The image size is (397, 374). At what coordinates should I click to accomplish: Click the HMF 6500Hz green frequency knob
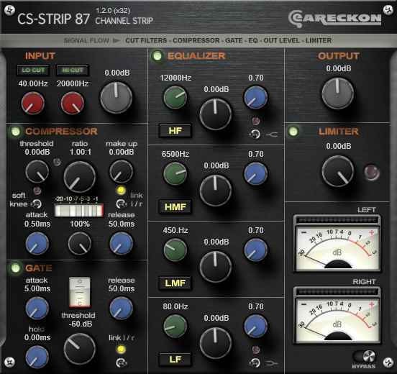[x=175, y=174]
